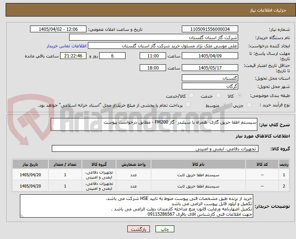Click the announcement date-time field 1405/04/02
This screenshot has width=296, height=239.
pyautogui.click(x=58, y=29)
